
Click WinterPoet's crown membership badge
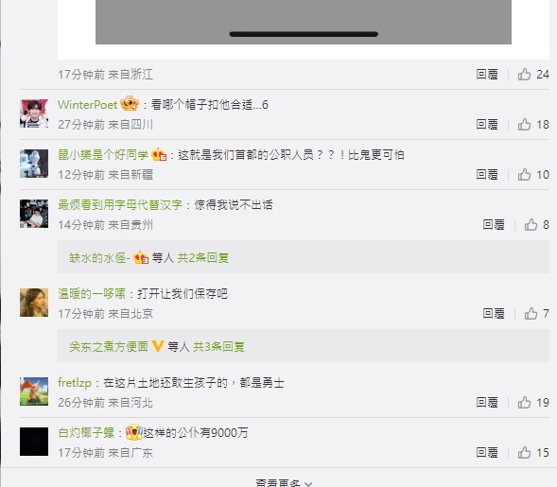click(130, 104)
